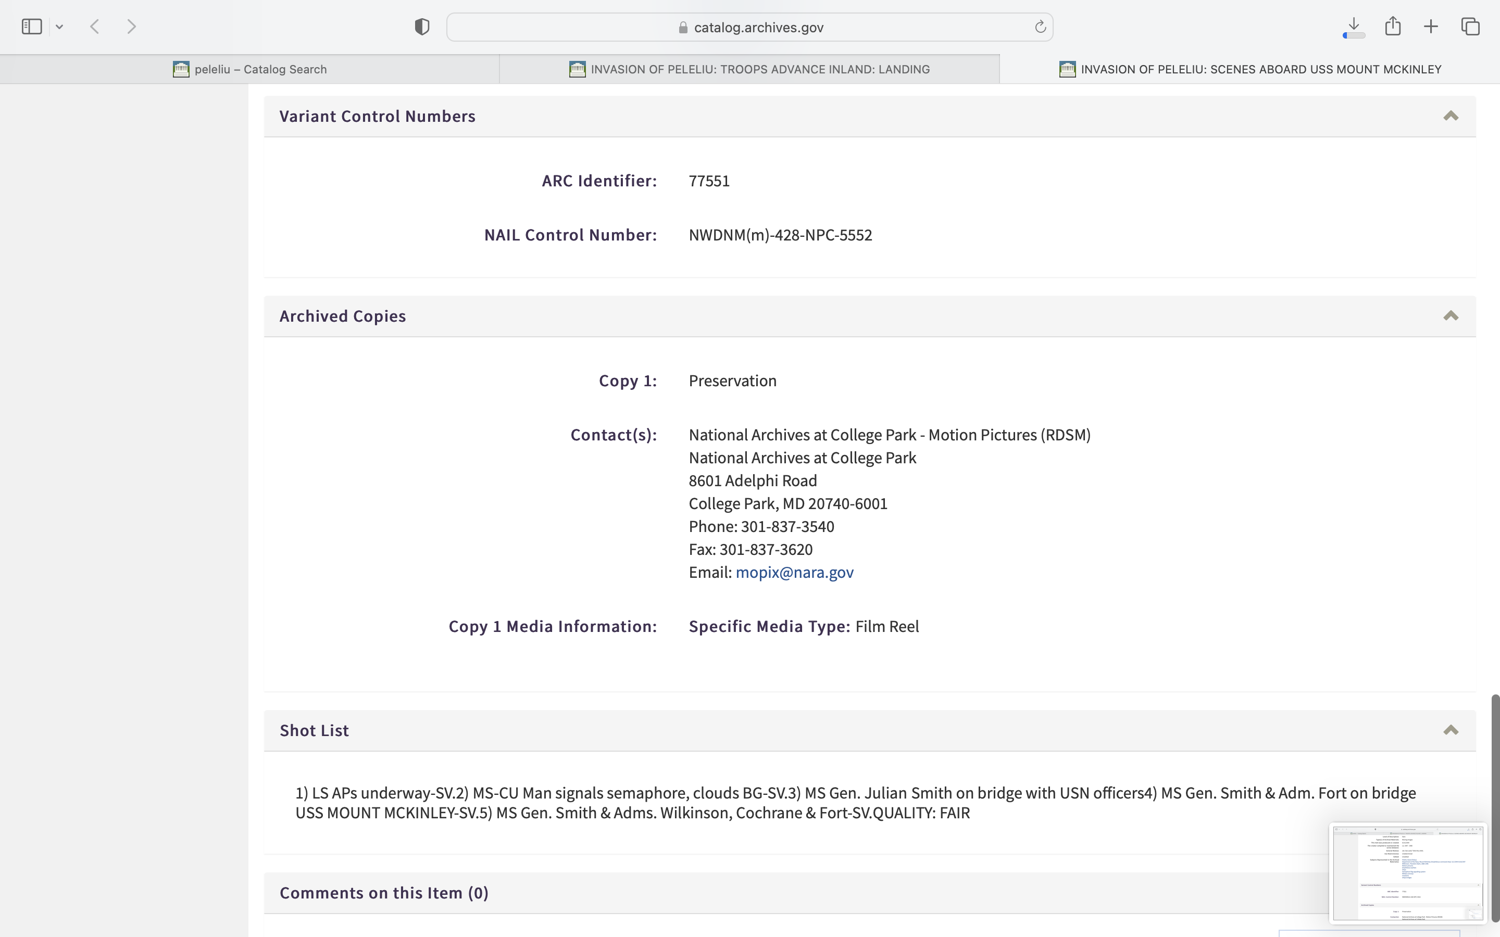Image resolution: width=1500 pixels, height=937 pixels.
Task: Collapse the Shot List section
Action: (x=1451, y=730)
